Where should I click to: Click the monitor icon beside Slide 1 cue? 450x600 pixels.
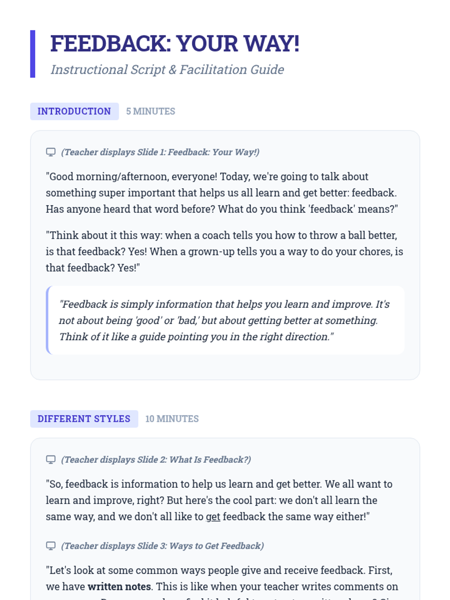pos(51,152)
